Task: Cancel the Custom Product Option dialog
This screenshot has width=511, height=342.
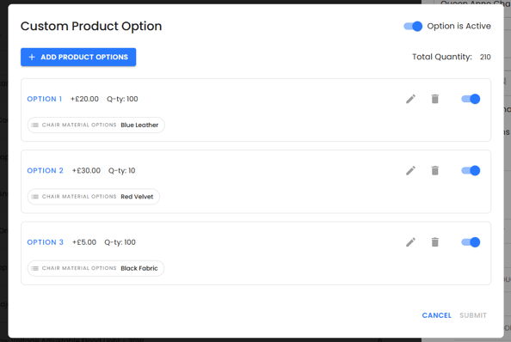Action: coord(436,315)
